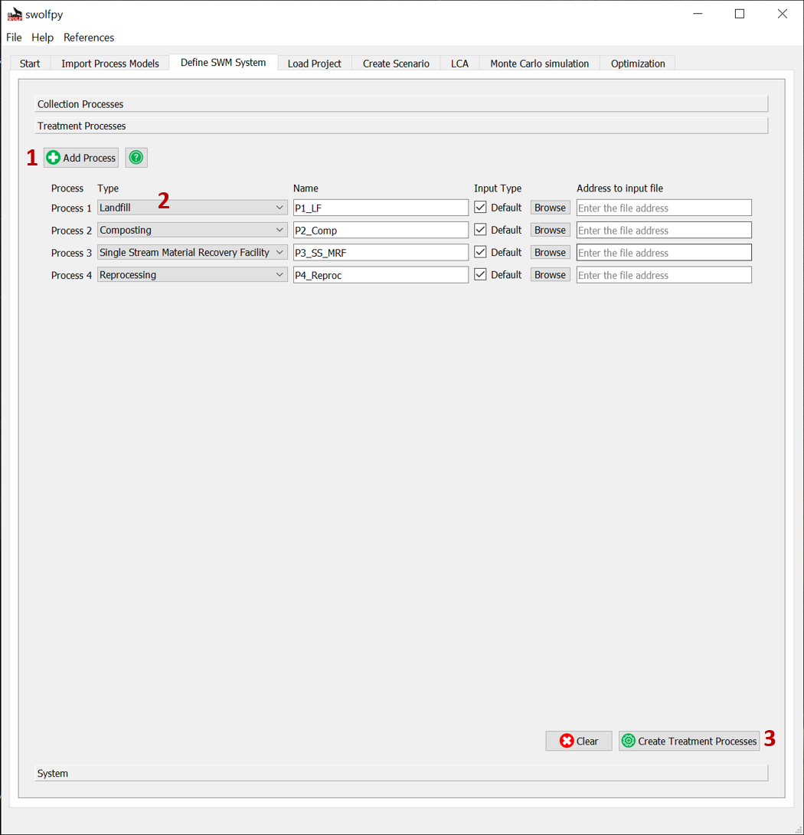The image size is (804, 835).
Task: Toggle Default checkbox for Process 2
Action: coord(480,230)
